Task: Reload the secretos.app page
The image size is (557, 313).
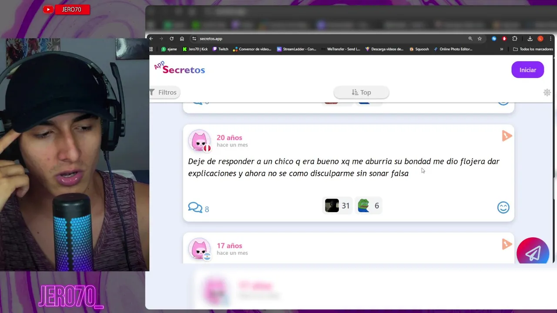Action: [171, 39]
